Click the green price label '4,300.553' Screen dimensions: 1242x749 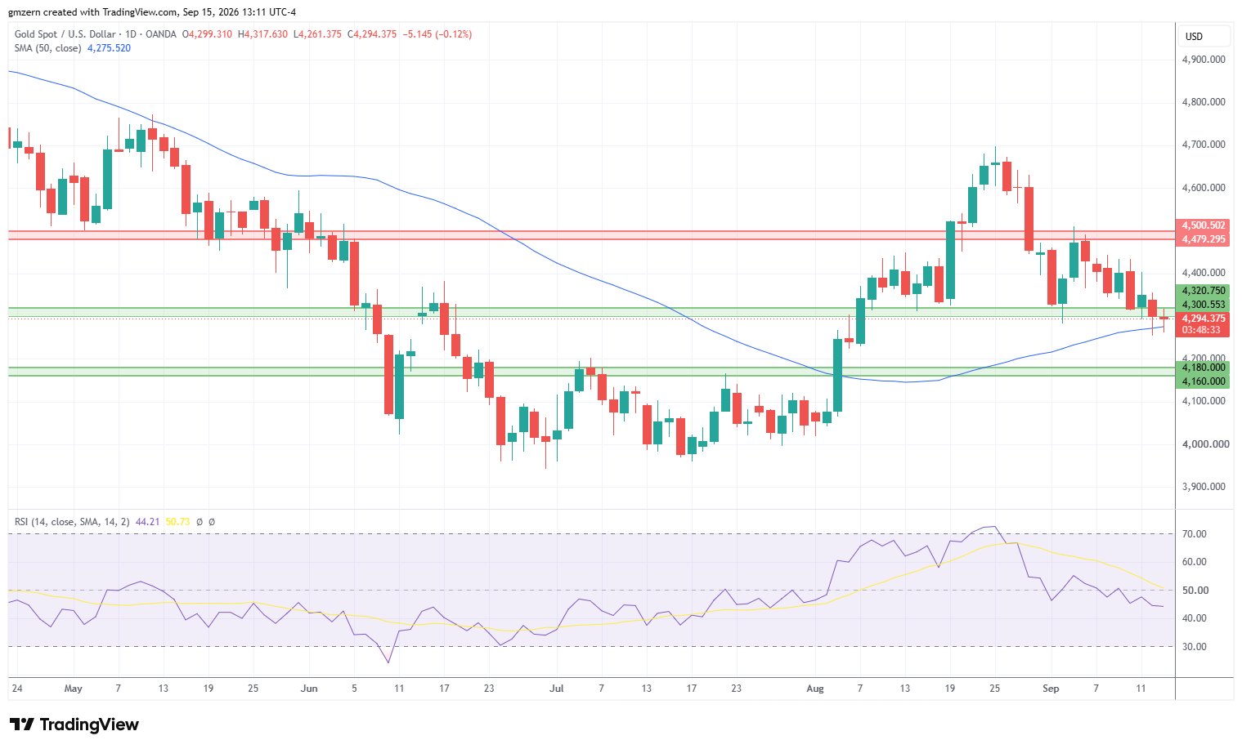pyautogui.click(x=1204, y=305)
